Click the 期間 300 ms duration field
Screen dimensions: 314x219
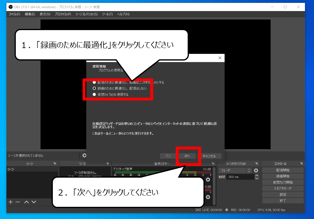pos(240,177)
